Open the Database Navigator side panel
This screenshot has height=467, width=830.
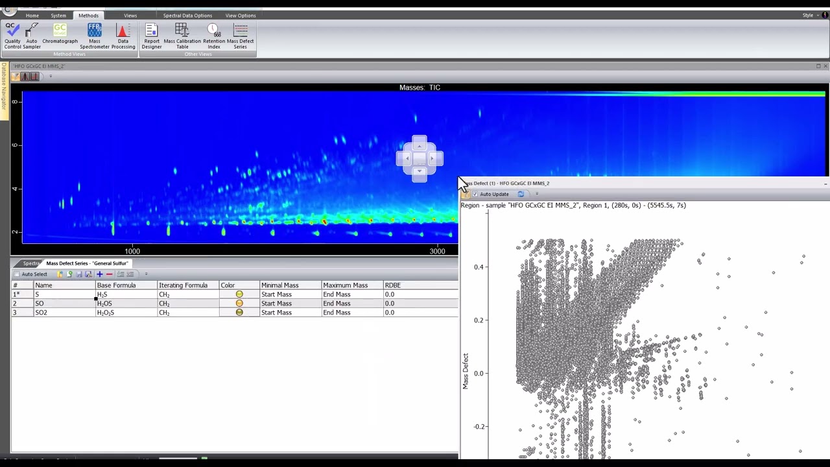pos(4,91)
